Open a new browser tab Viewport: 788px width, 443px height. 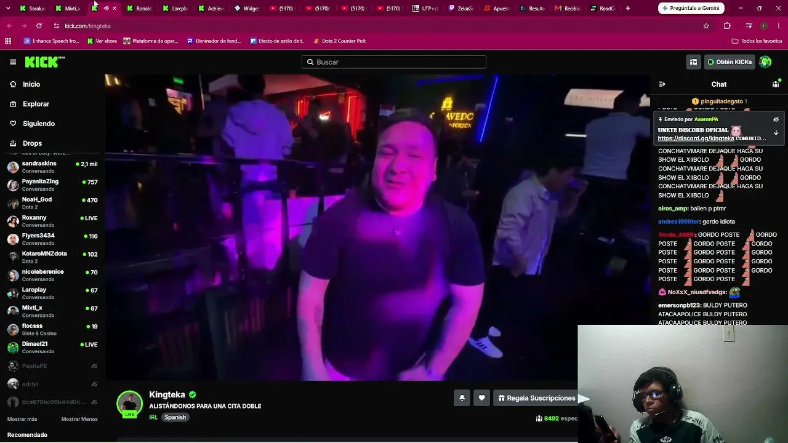pos(628,8)
